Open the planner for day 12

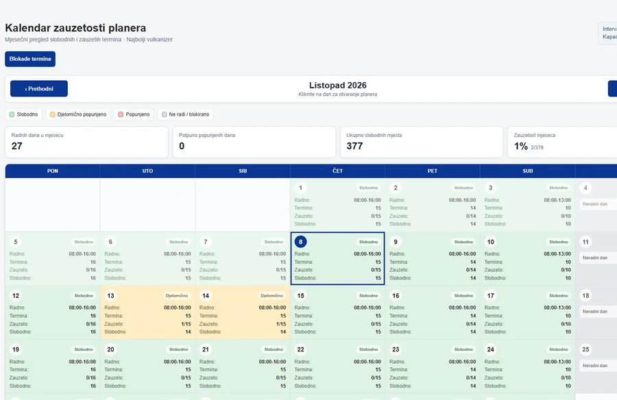coord(53,312)
